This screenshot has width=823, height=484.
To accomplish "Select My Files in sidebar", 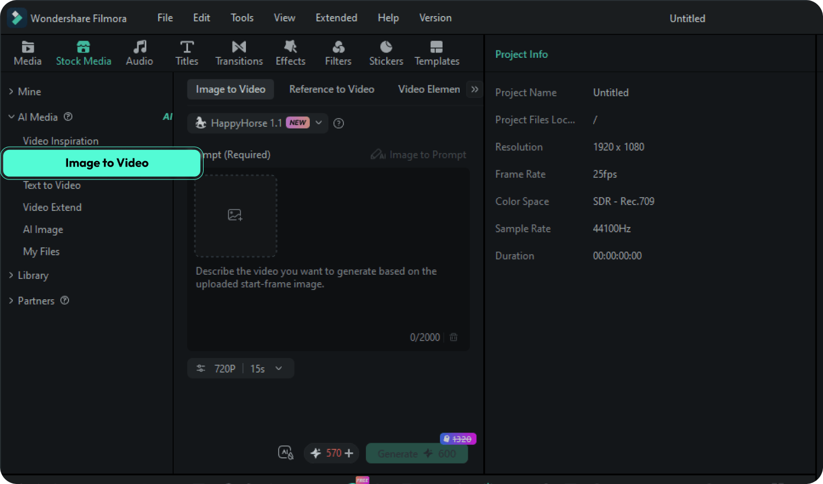I will click(x=41, y=252).
